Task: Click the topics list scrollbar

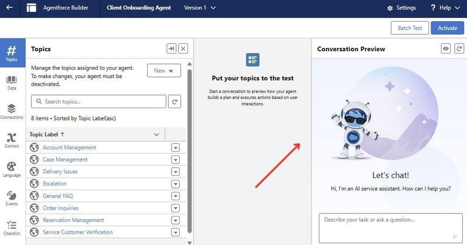Action: [190, 151]
